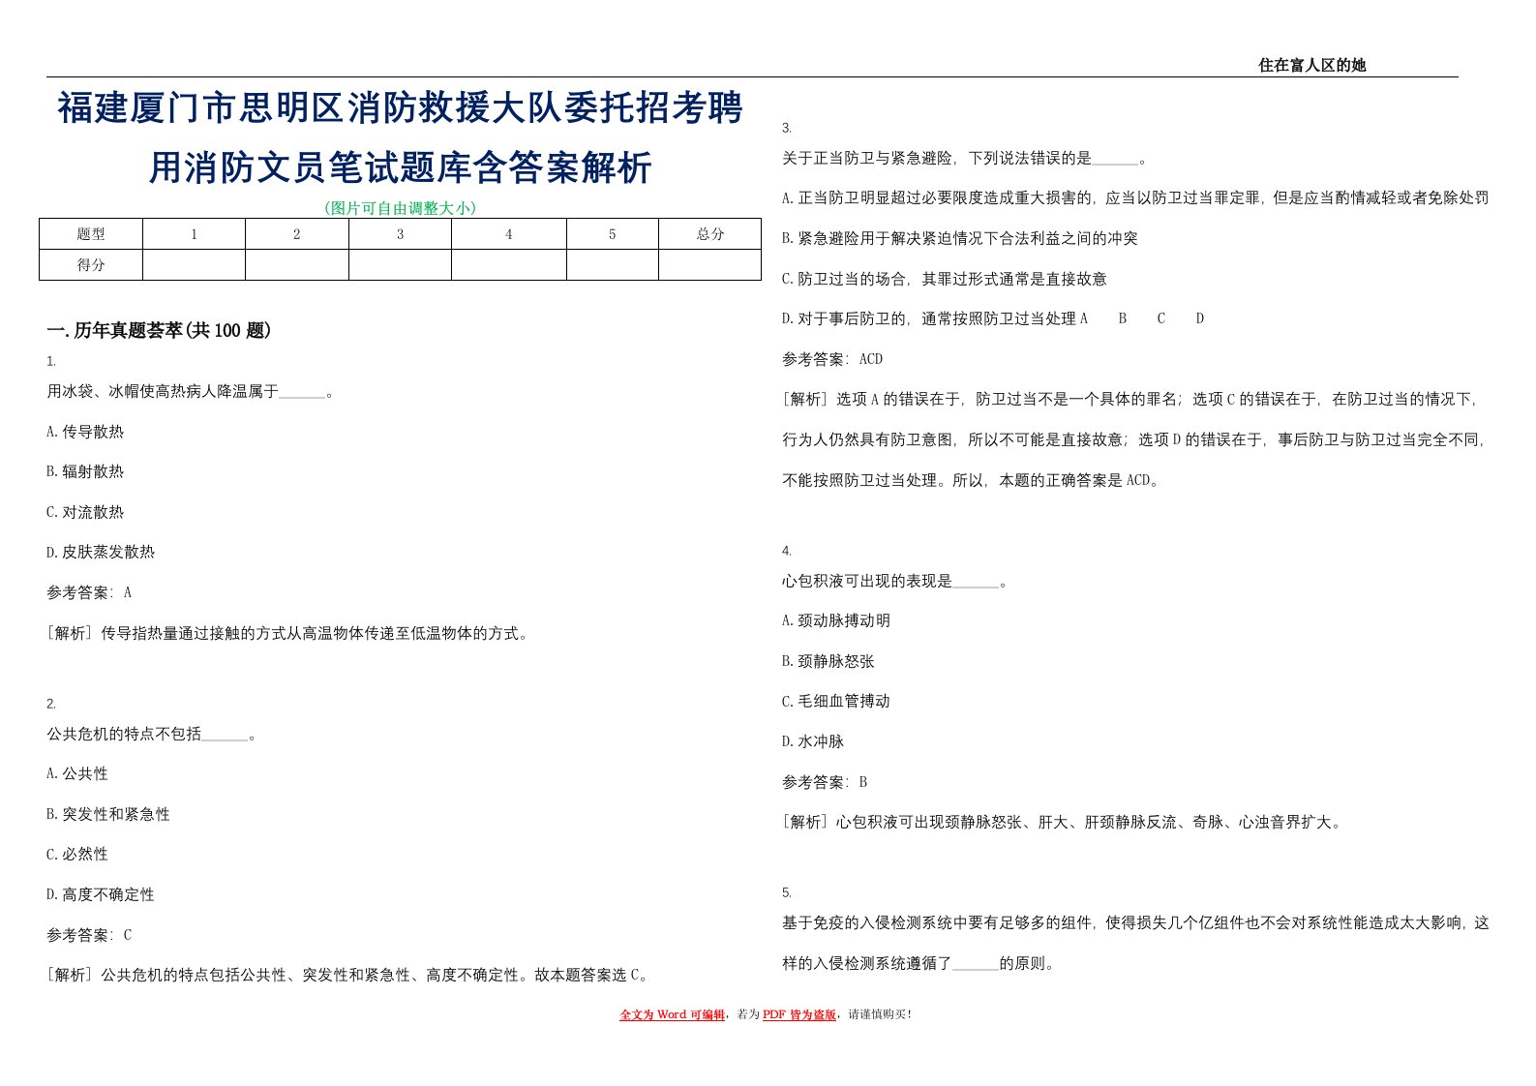Click table column header '2'
The width and height of the screenshot is (1536, 1086).
pyautogui.click(x=297, y=234)
